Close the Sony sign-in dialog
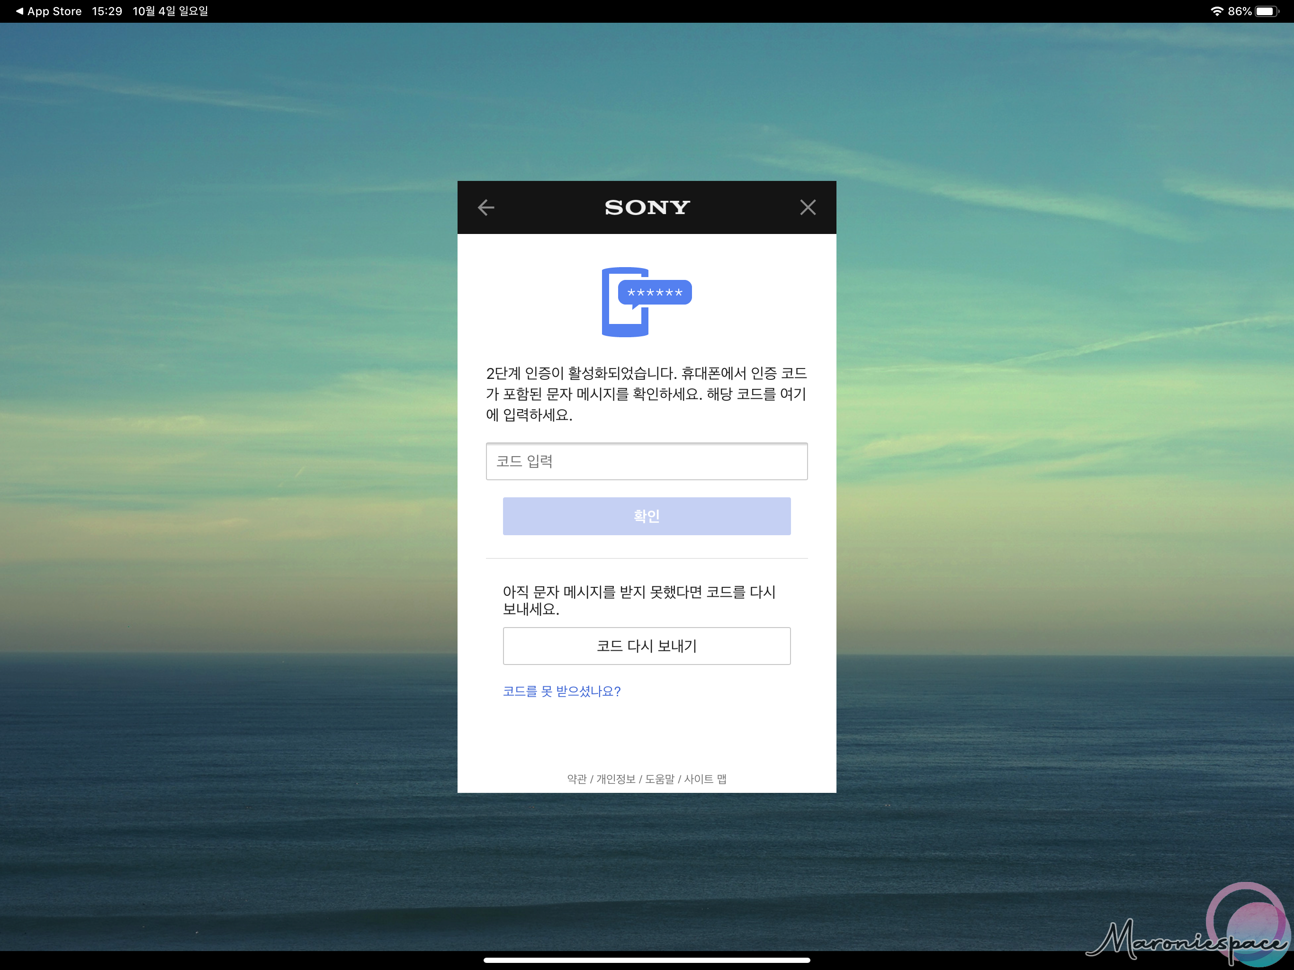1294x970 pixels. click(807, 207)
